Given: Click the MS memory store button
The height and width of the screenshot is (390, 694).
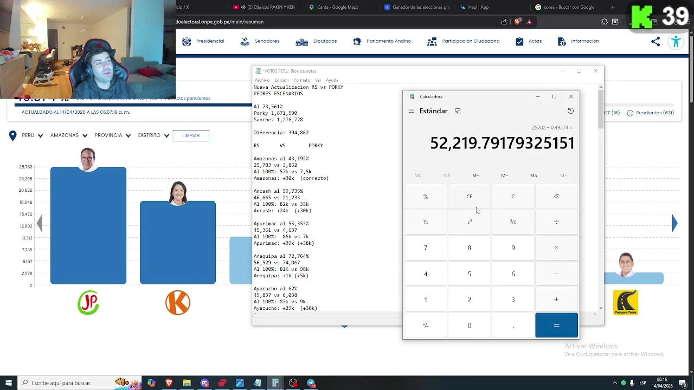Looking at the screenshot, I should pos(534,175).
